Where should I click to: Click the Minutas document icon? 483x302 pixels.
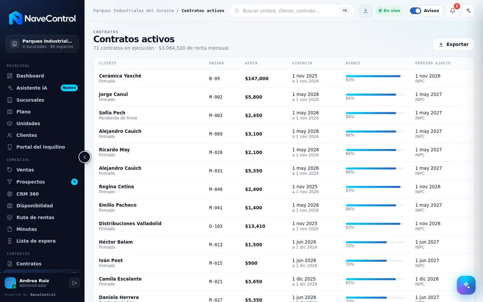click(x=10, y=229)
